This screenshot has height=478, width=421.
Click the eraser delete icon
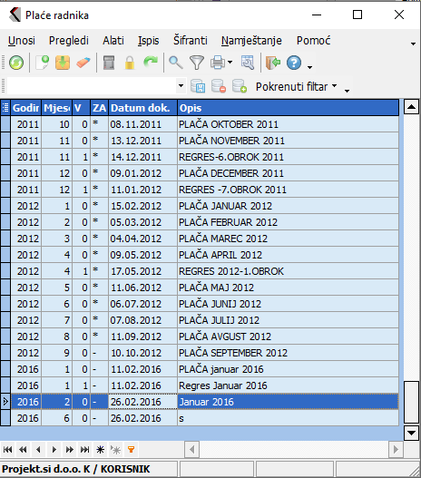(83, 63)
